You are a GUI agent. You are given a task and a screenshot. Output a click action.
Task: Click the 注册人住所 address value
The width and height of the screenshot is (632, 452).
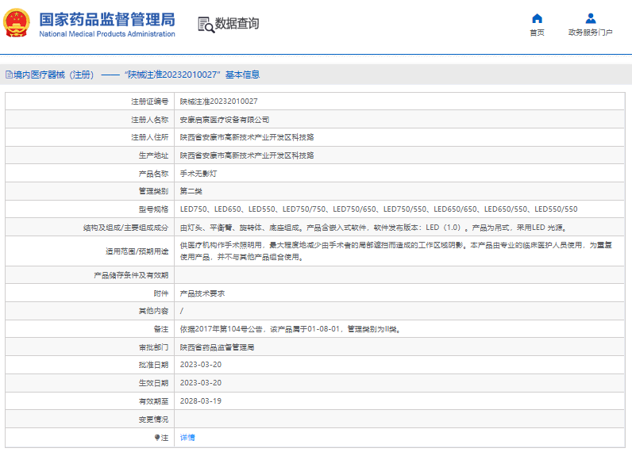[247, 137]
